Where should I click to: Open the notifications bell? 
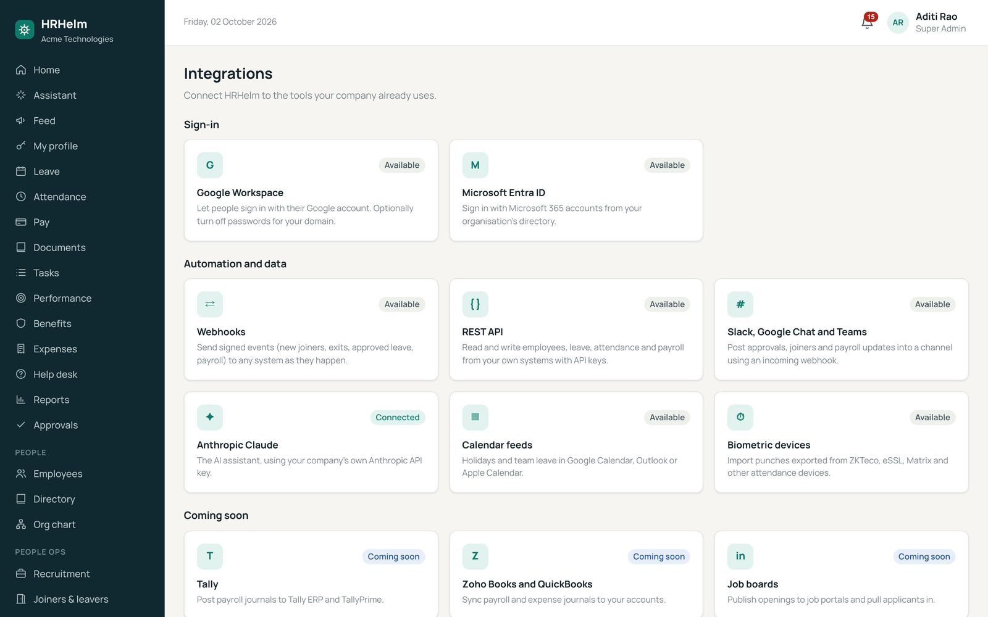(868, 22)
